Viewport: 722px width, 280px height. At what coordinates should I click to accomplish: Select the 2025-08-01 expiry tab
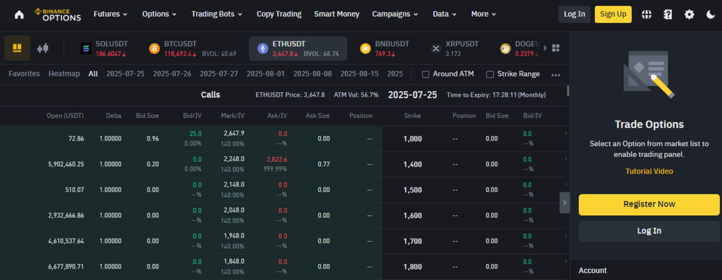(266, 74)
